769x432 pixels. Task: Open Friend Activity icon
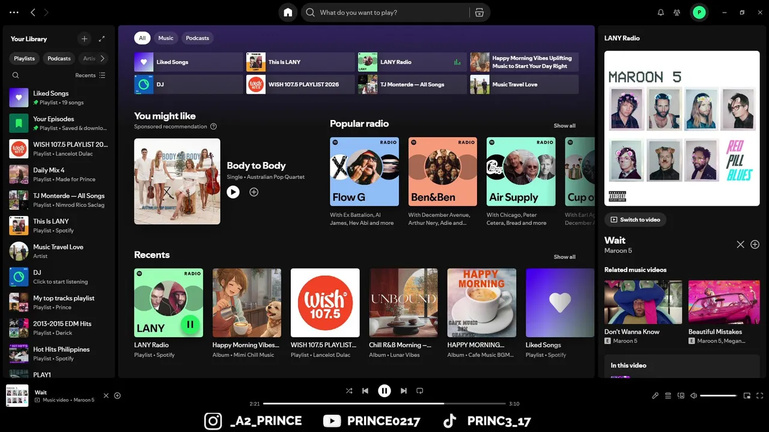tap(677, 12)
